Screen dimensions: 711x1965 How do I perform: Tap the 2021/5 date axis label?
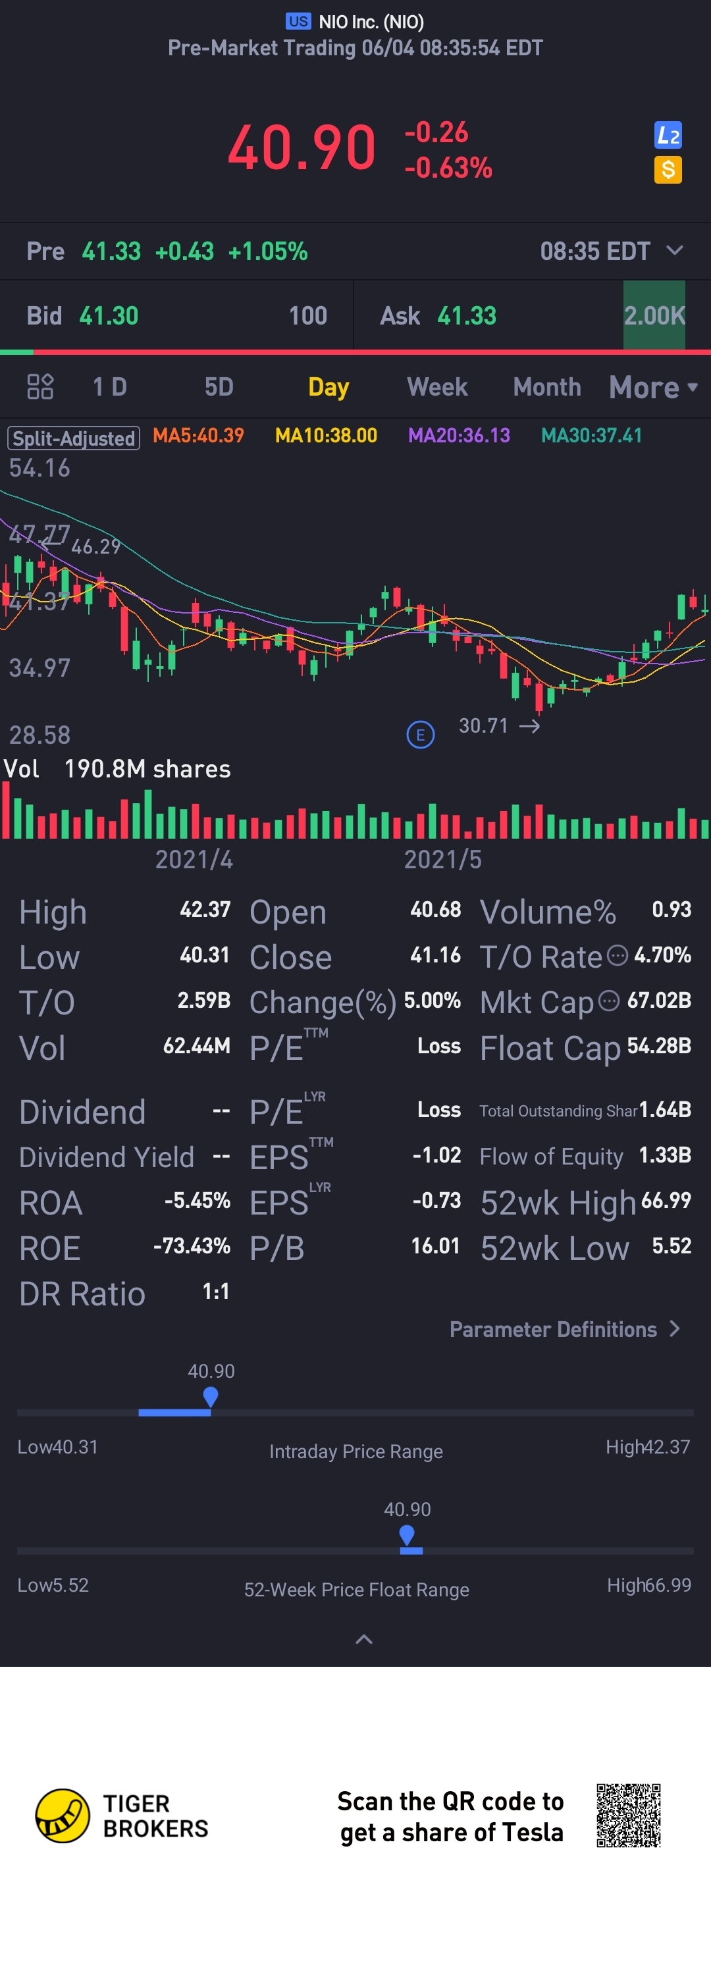[442, 860]
